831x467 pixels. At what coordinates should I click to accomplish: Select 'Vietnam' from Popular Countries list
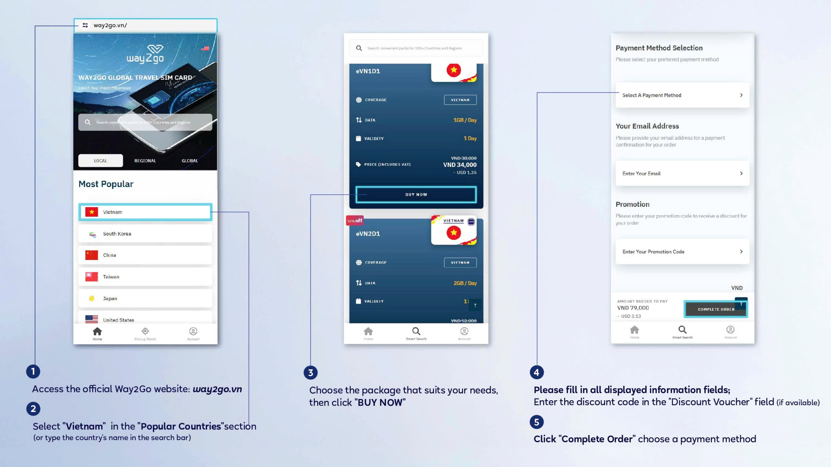click(x=145, y=211)
